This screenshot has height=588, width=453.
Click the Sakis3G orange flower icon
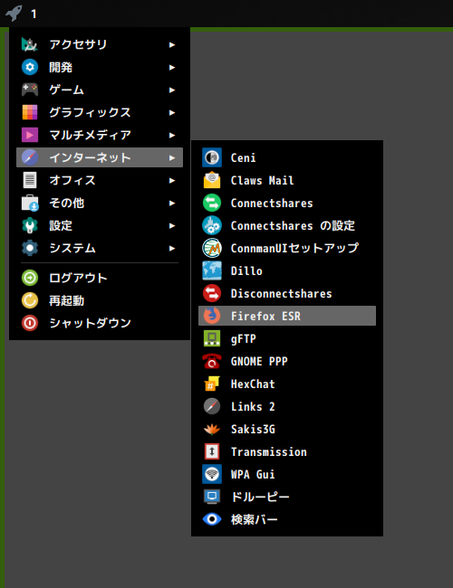(212, 429)
